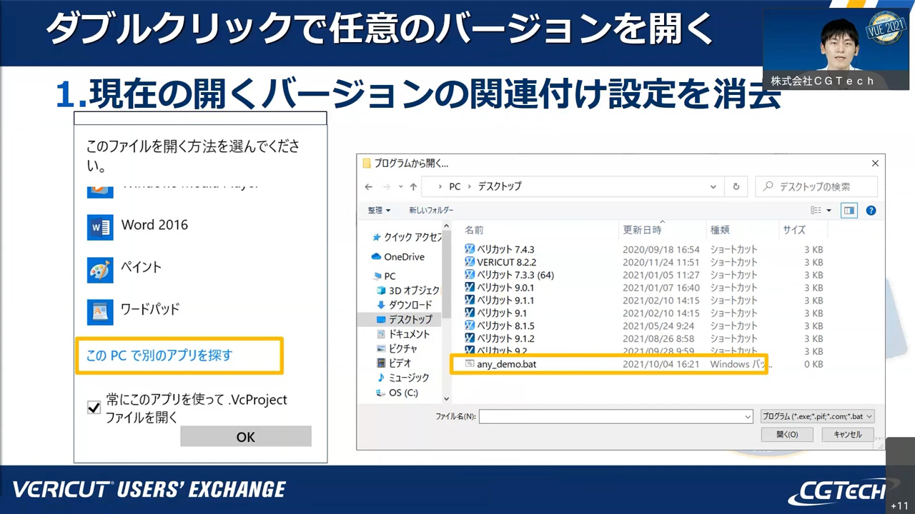915x514 pixels.
Task: Click the ベリカット 9.1.2 shortcut icon
Action: pos(470,338)
